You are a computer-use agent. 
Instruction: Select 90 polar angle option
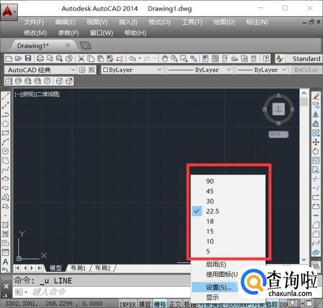228,181
